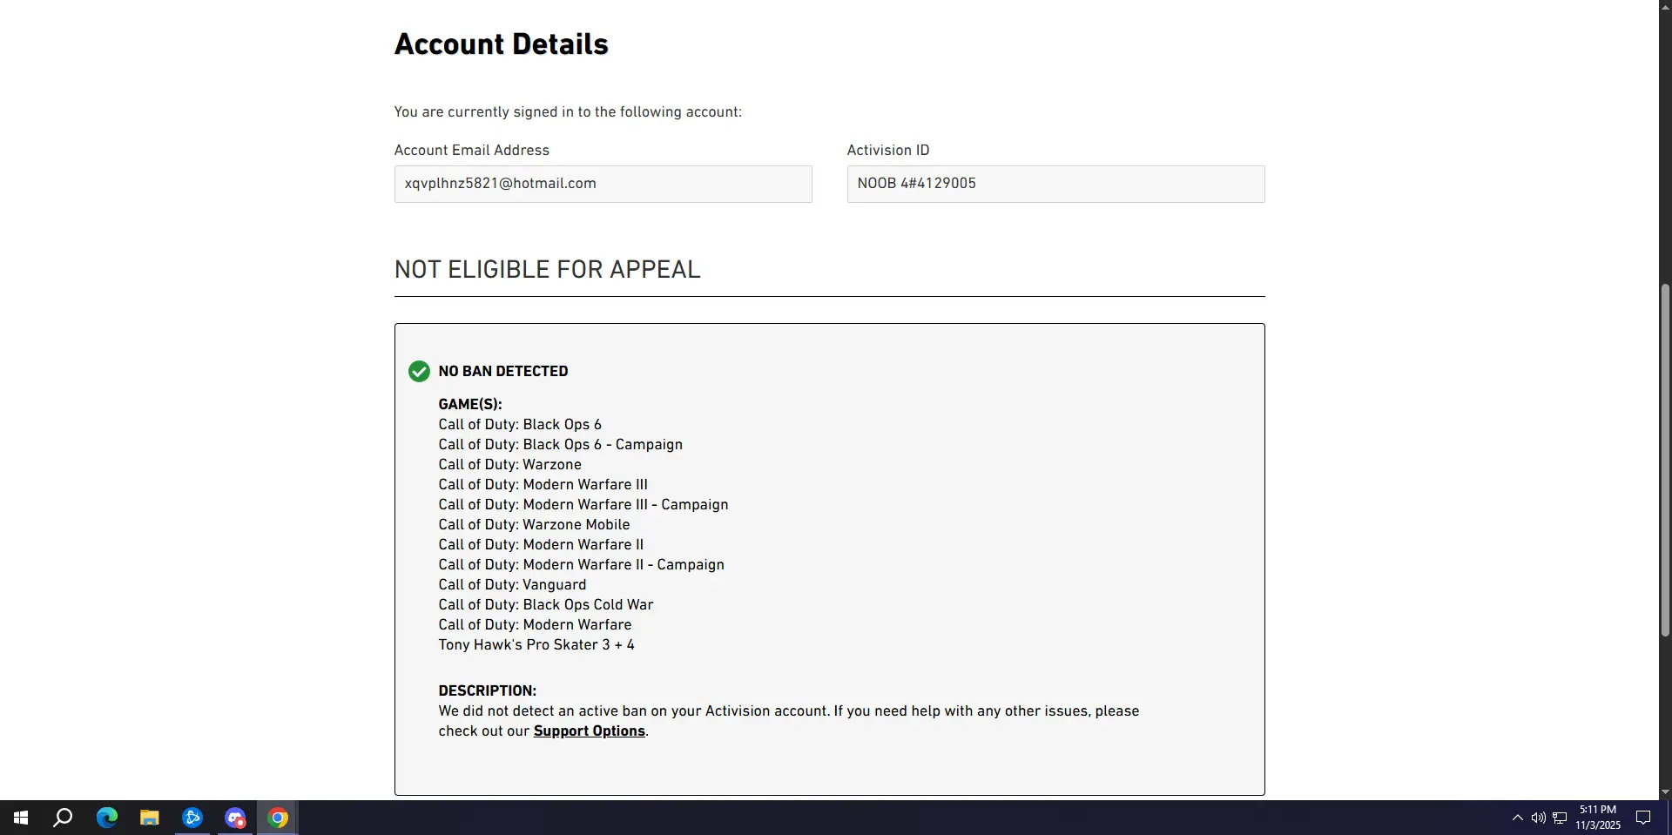Click the 'DESCRIPTION:' label
Screen dimensions: 1672x835
pyautogui.click(x=488, y=691)
